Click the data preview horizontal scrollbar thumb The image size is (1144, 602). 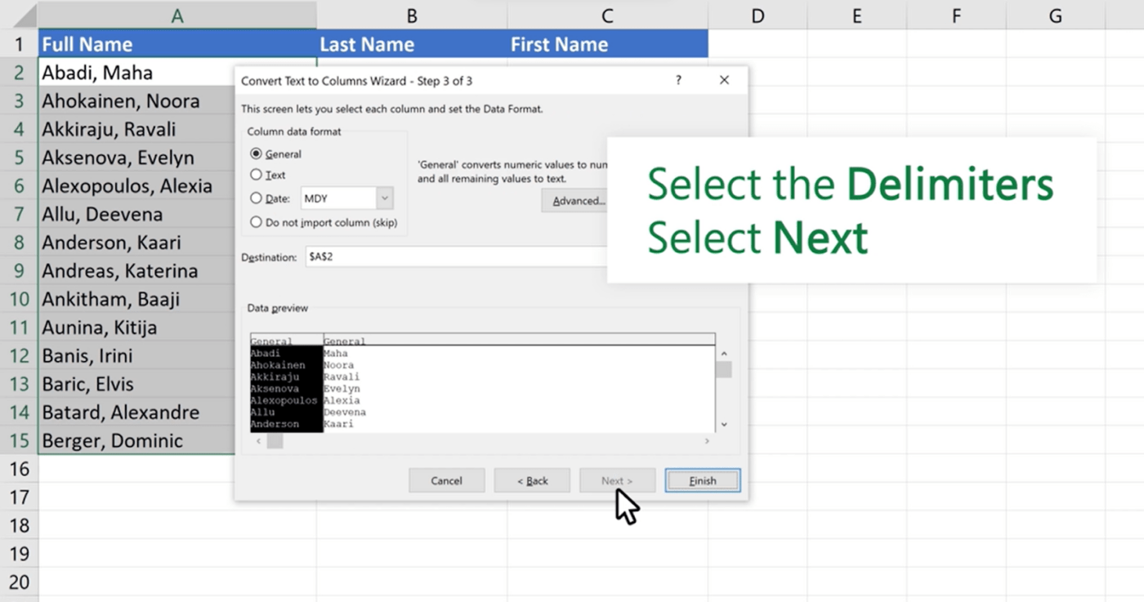(275, 441)
